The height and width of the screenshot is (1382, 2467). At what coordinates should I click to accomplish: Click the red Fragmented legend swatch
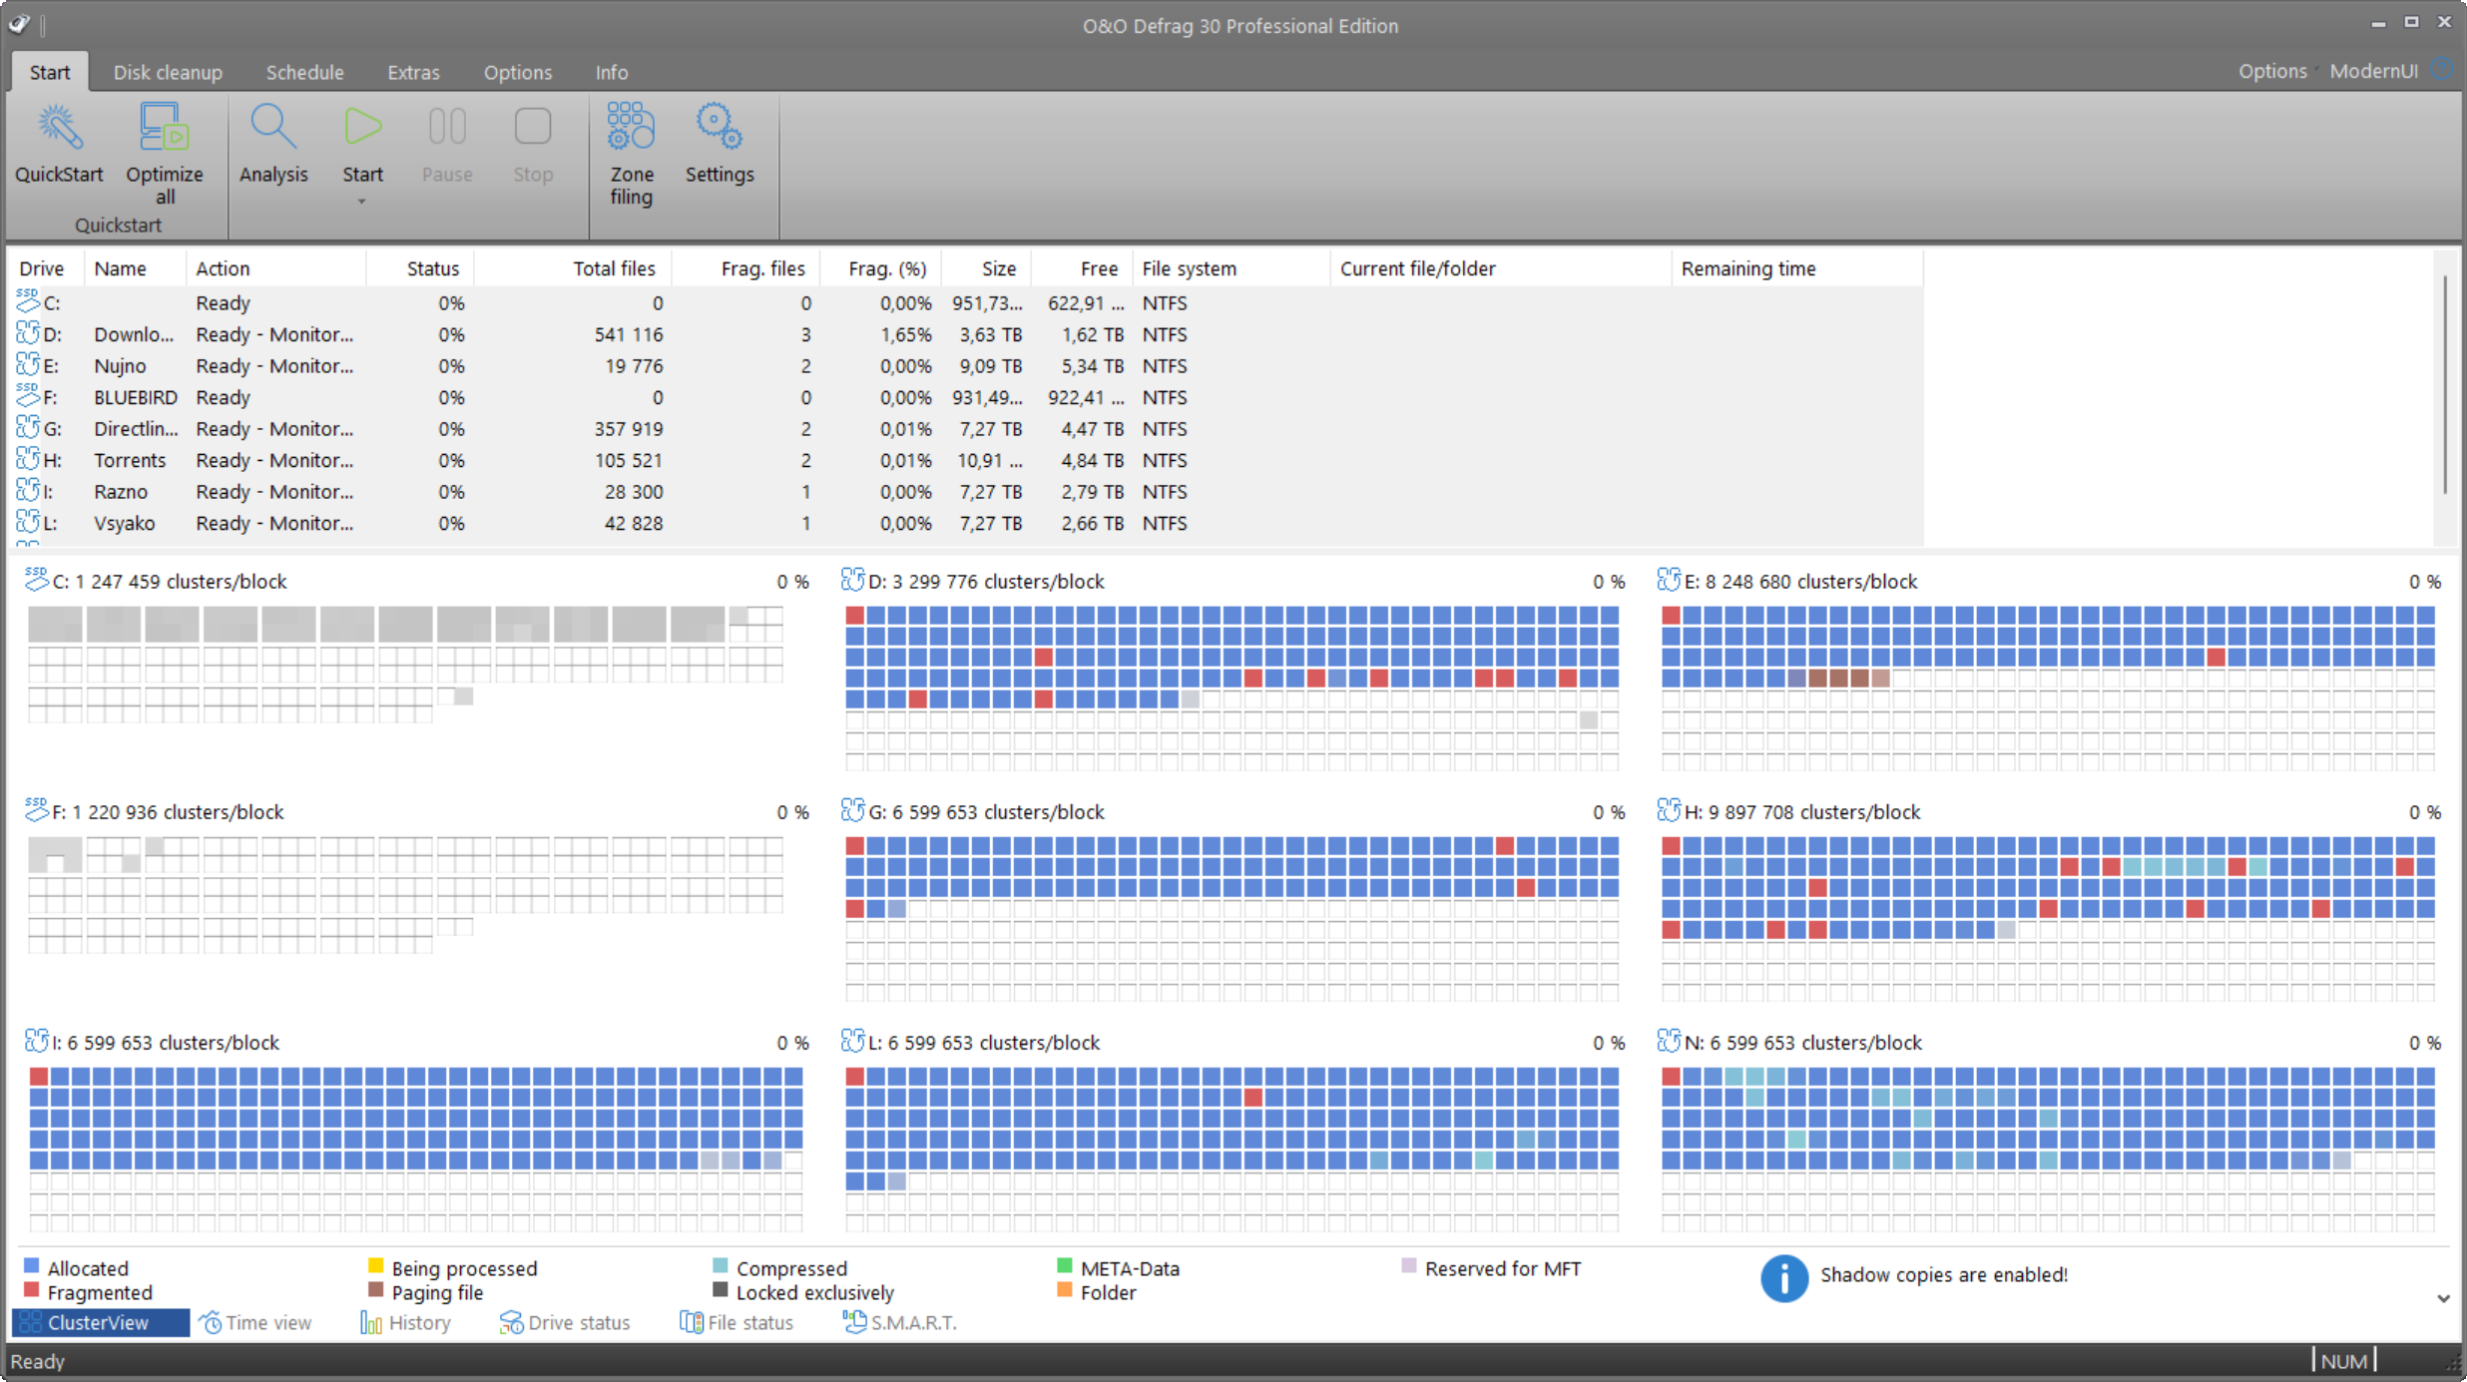[32, 1291]
